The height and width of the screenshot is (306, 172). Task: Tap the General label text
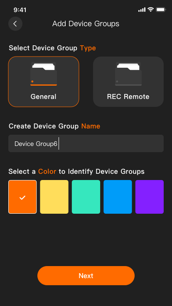[44, 96]
